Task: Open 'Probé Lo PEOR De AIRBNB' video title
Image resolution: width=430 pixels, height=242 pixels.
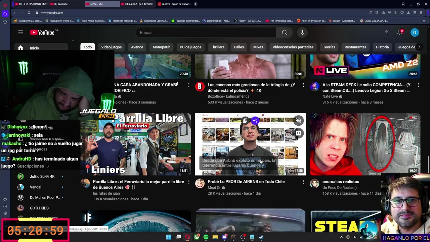Action: click(x=246, y=182)
